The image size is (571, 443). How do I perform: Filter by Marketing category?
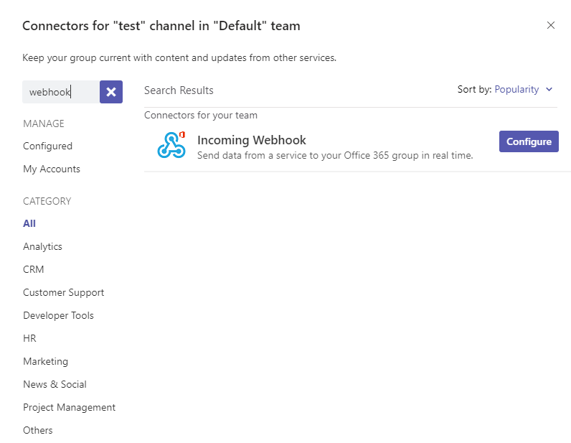click(x=45, y=361)
